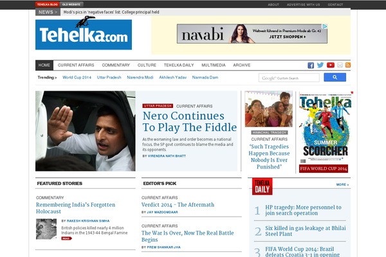This screenshot has width=386, height=257.
Task: Open 'Such Tragedies Happen Because Nobody Is Ever Punished'
Action: 269,157
